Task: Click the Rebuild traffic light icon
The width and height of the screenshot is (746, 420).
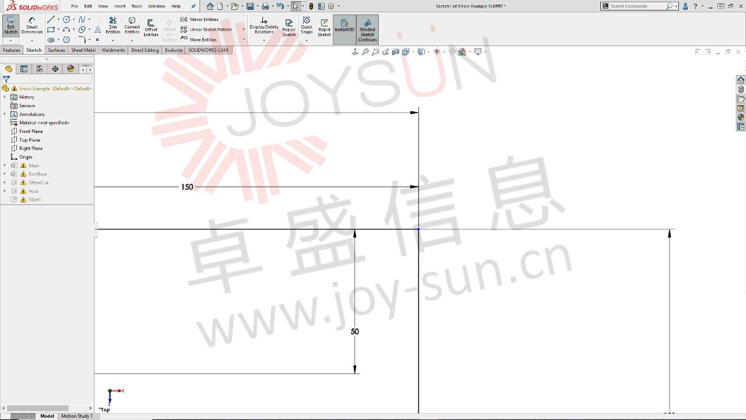Action: click(311, 6)
